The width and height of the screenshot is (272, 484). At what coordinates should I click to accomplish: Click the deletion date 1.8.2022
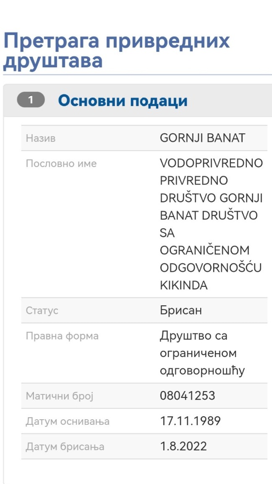click(183, 446)
